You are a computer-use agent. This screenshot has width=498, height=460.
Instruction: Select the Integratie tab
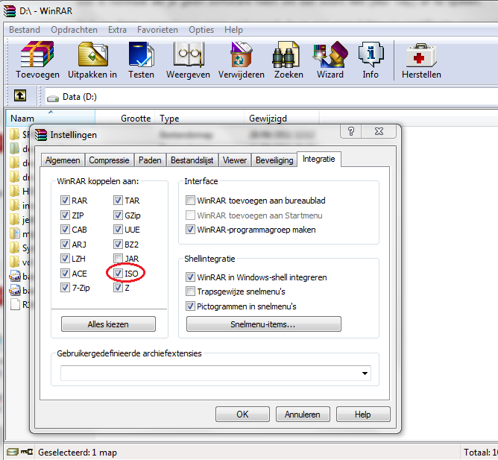[319, 159]
